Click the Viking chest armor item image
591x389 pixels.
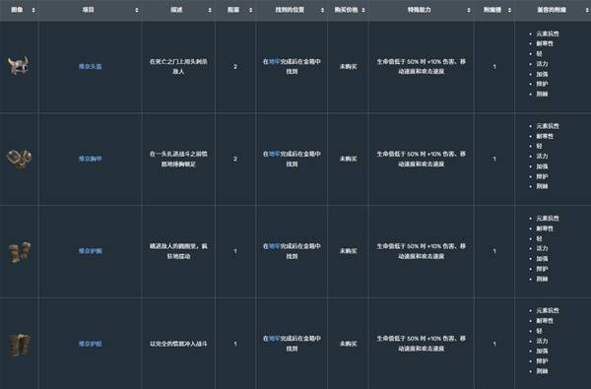pyautogui.click(x=19, y=159)
